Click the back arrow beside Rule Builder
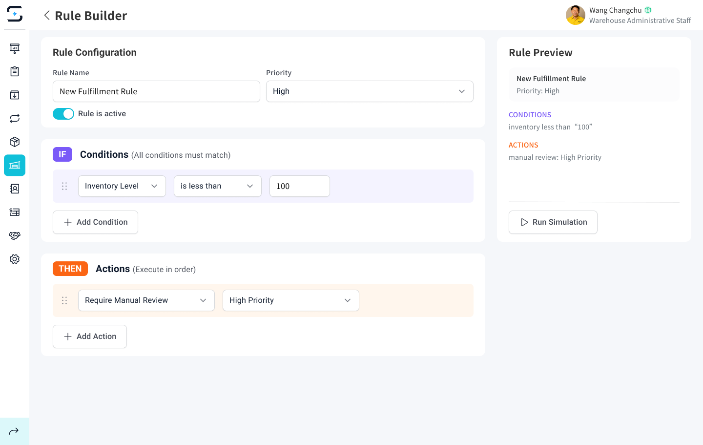The image size is (703, 445). (47, 16)
